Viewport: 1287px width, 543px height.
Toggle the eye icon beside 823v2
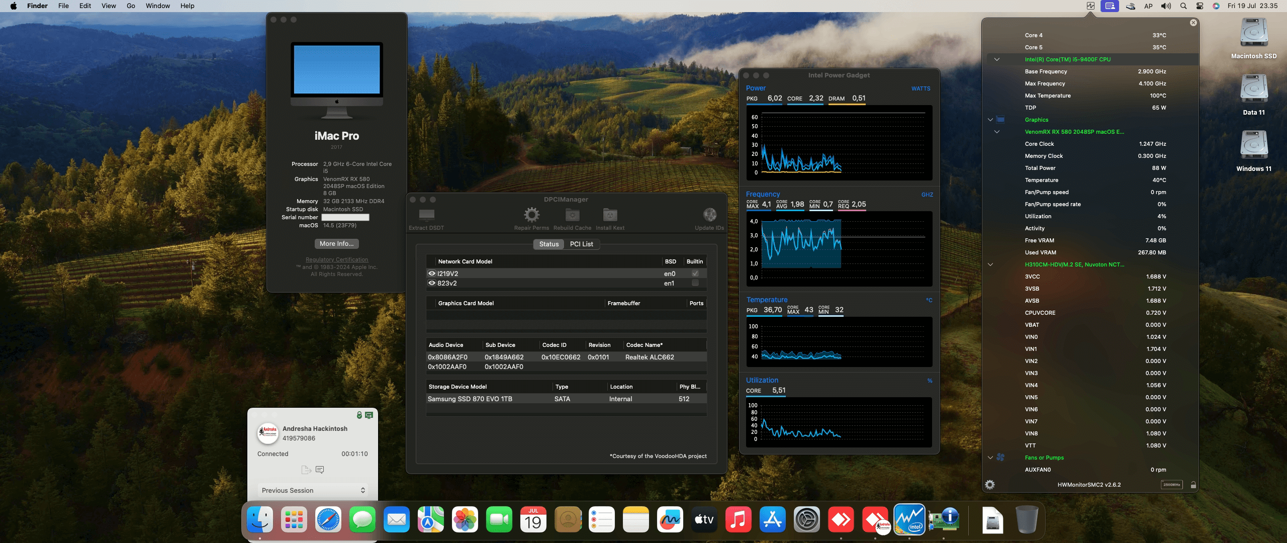(431, 283)
